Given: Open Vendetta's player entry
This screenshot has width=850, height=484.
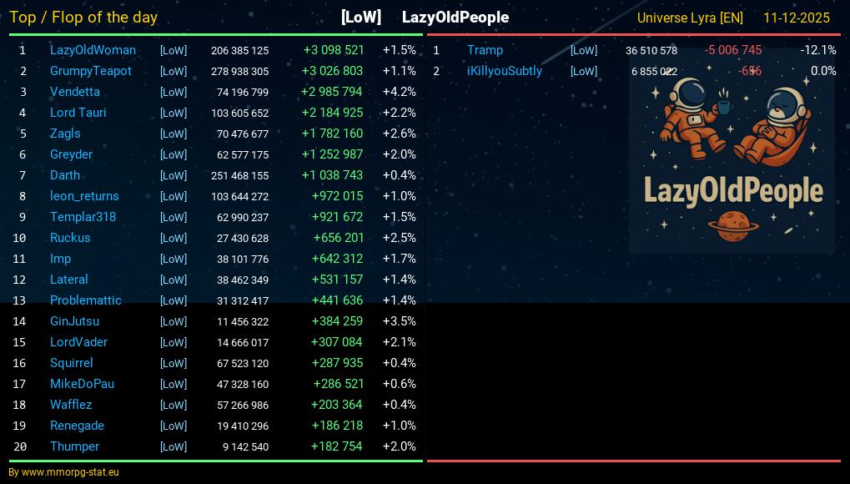Looking at the screenshot, I should coord(74,92).
